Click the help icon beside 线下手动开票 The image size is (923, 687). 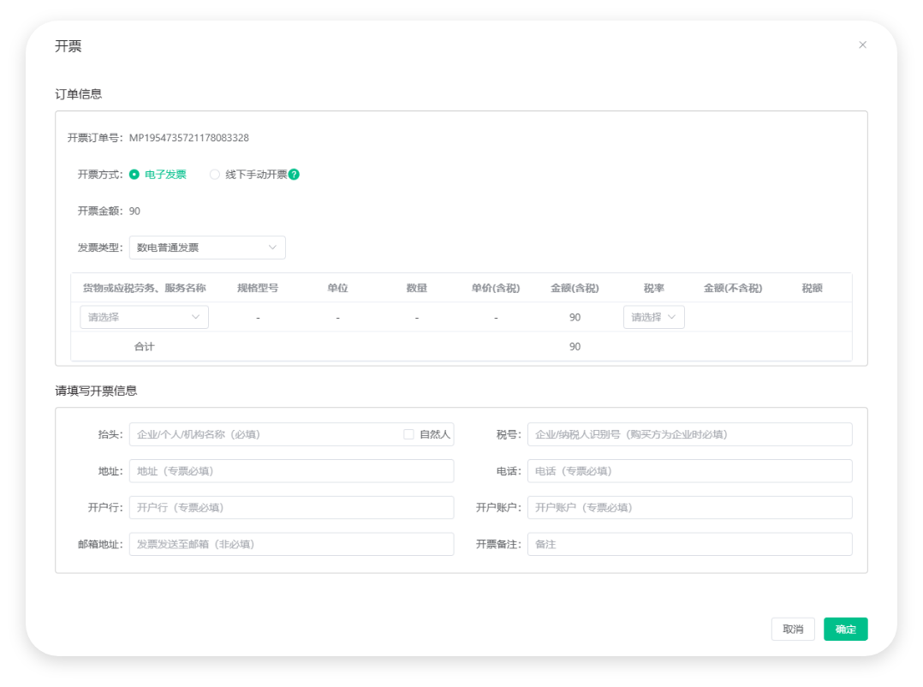294,175
